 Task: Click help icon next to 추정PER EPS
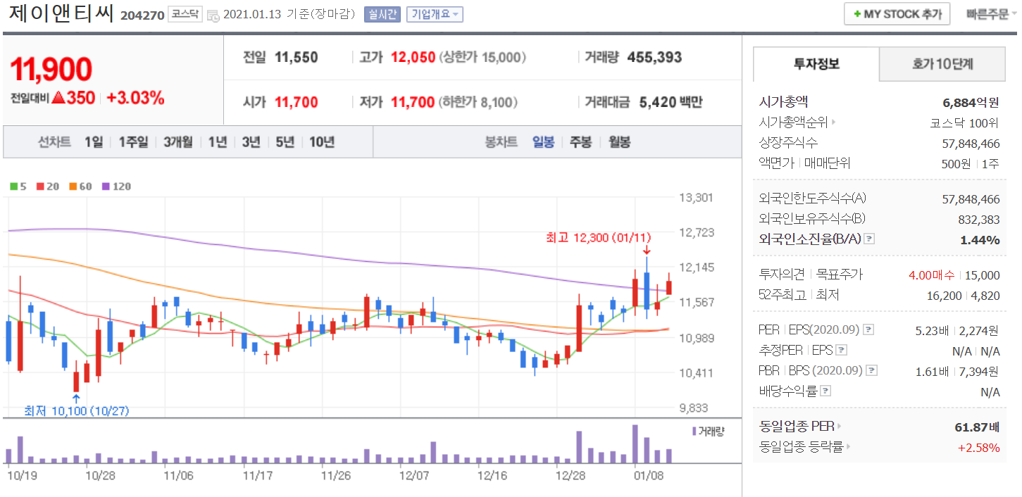click(x=841, y=351)
